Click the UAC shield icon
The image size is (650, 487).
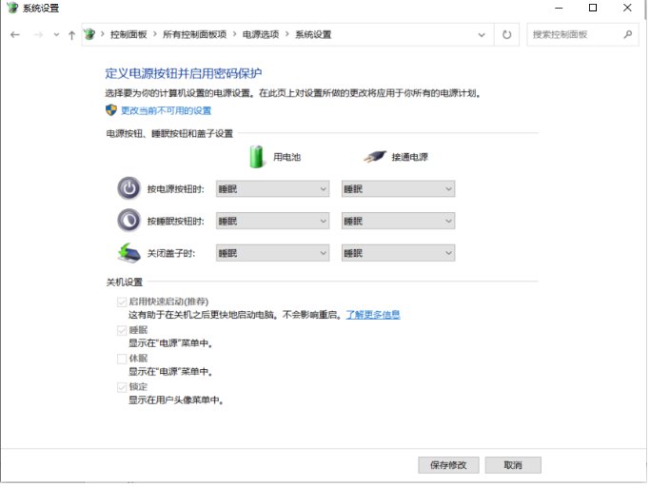pos(111,110)
